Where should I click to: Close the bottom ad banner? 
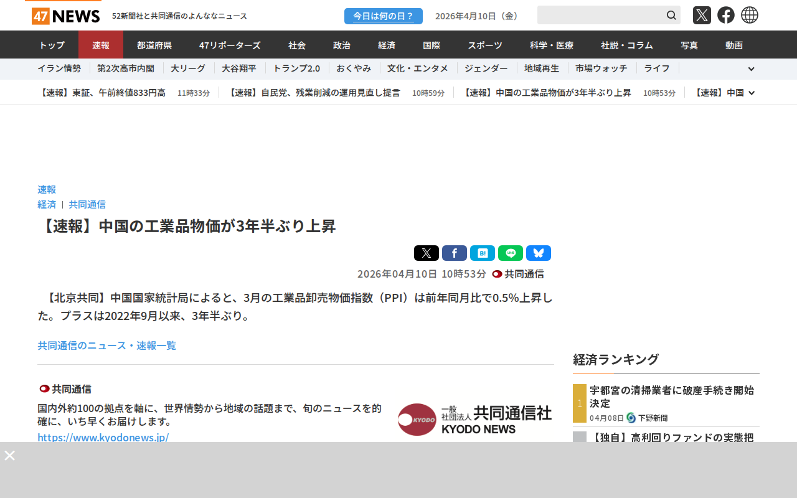pyautogui.click(x=9, y=455)
